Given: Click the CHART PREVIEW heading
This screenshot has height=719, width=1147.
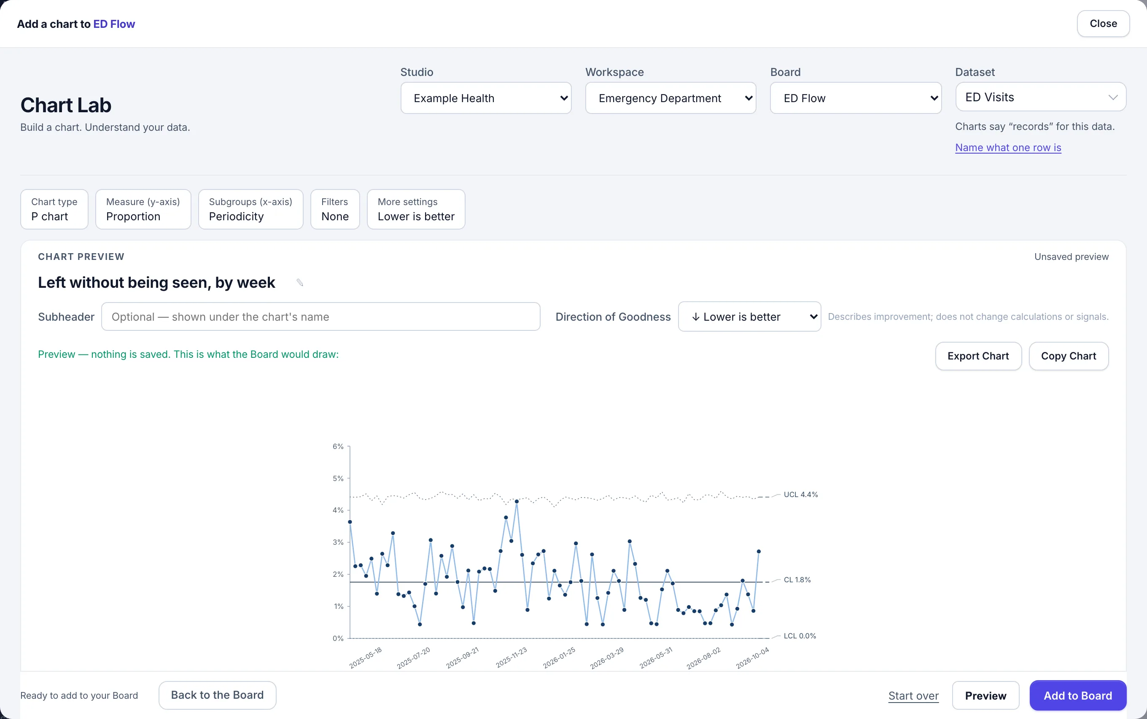Looking at the screenshot, I should pos(81,257).
